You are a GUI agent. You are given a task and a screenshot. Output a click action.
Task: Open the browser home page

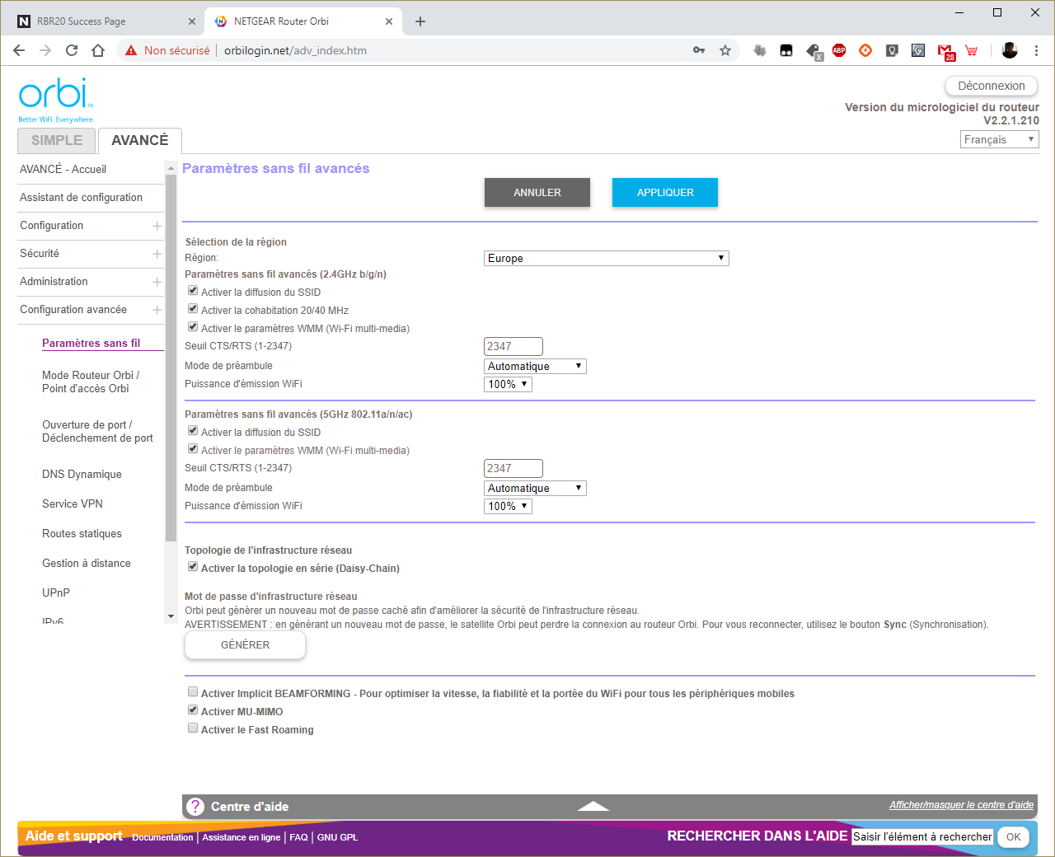pos(98,50)
